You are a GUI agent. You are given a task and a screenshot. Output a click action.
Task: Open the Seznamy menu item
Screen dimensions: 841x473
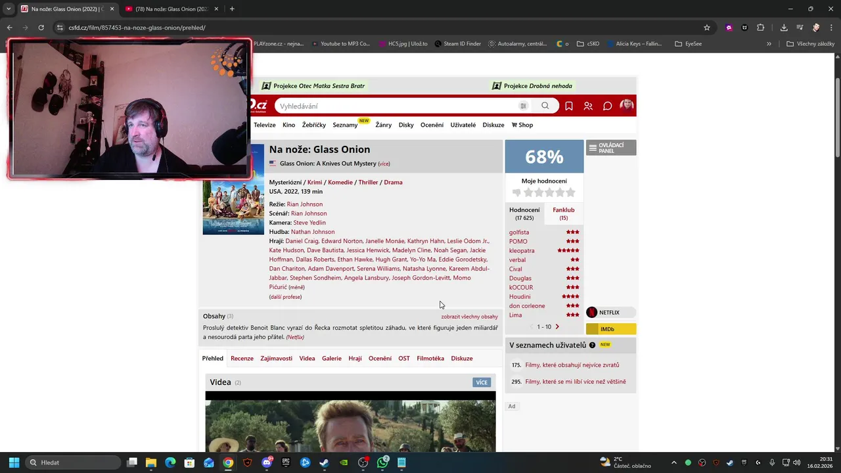[345, 125]
